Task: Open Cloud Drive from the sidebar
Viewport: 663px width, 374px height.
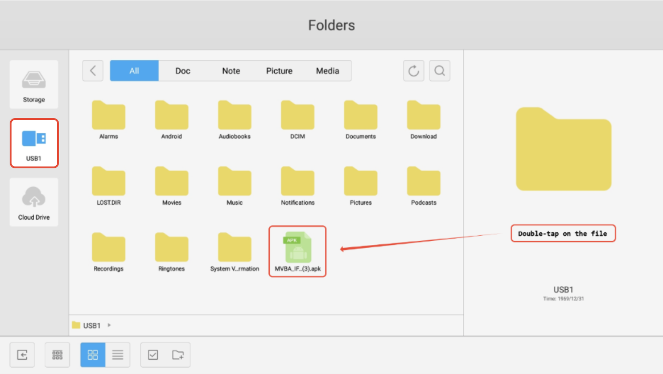Action: click(x=34, y=202)
